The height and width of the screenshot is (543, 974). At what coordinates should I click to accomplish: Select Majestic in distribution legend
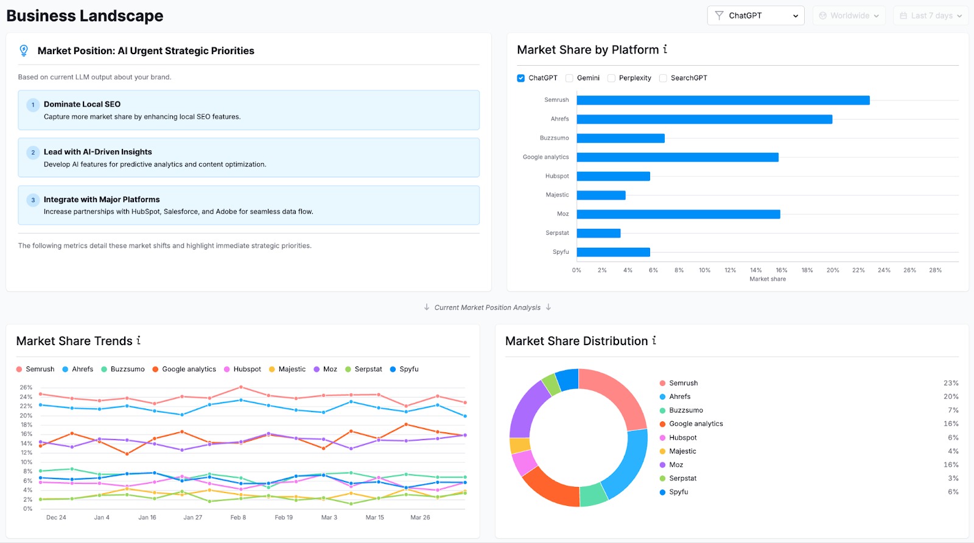coord(678,451)
